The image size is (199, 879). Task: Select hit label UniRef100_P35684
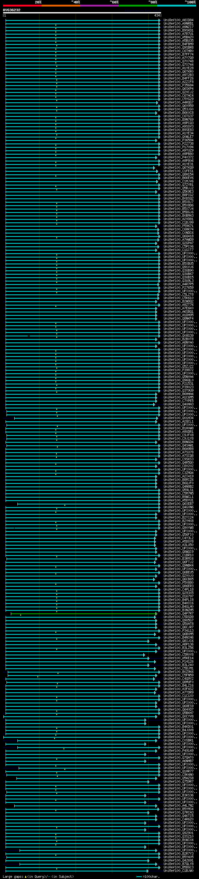click(178, 85)
